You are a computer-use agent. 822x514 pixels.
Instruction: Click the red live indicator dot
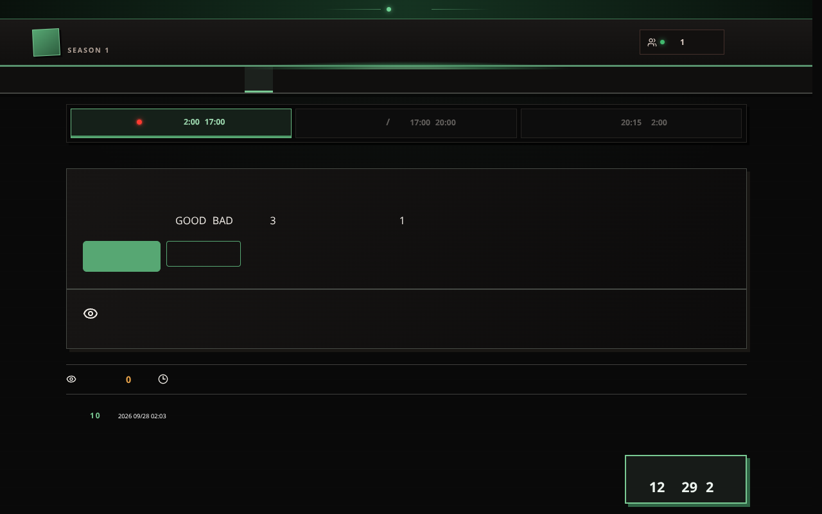coord(139,122)
